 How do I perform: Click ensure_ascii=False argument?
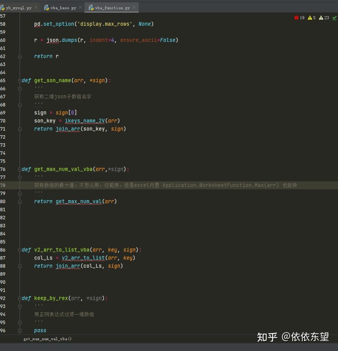[x=148, y=40]
